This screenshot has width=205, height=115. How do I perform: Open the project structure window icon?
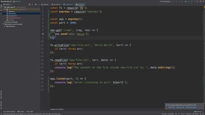pos(201,1)
